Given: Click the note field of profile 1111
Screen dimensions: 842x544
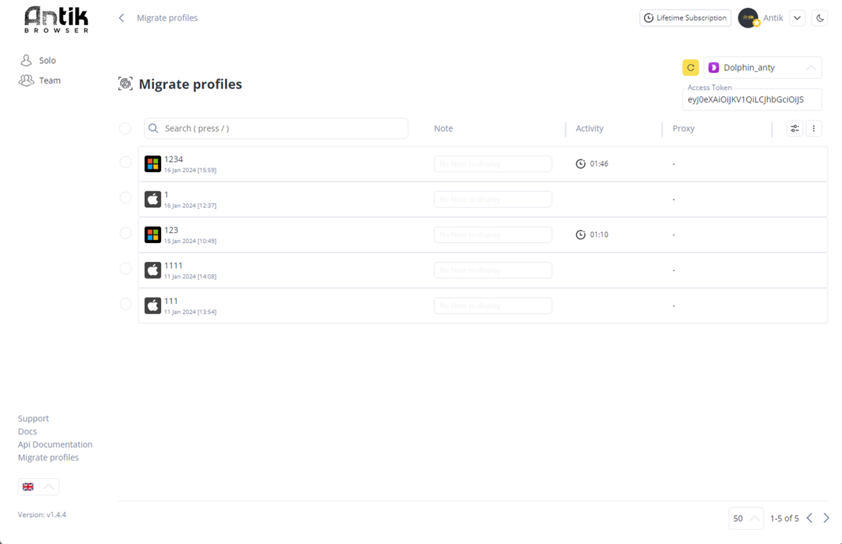Looking at the screenshot, I should pos(493,270).
